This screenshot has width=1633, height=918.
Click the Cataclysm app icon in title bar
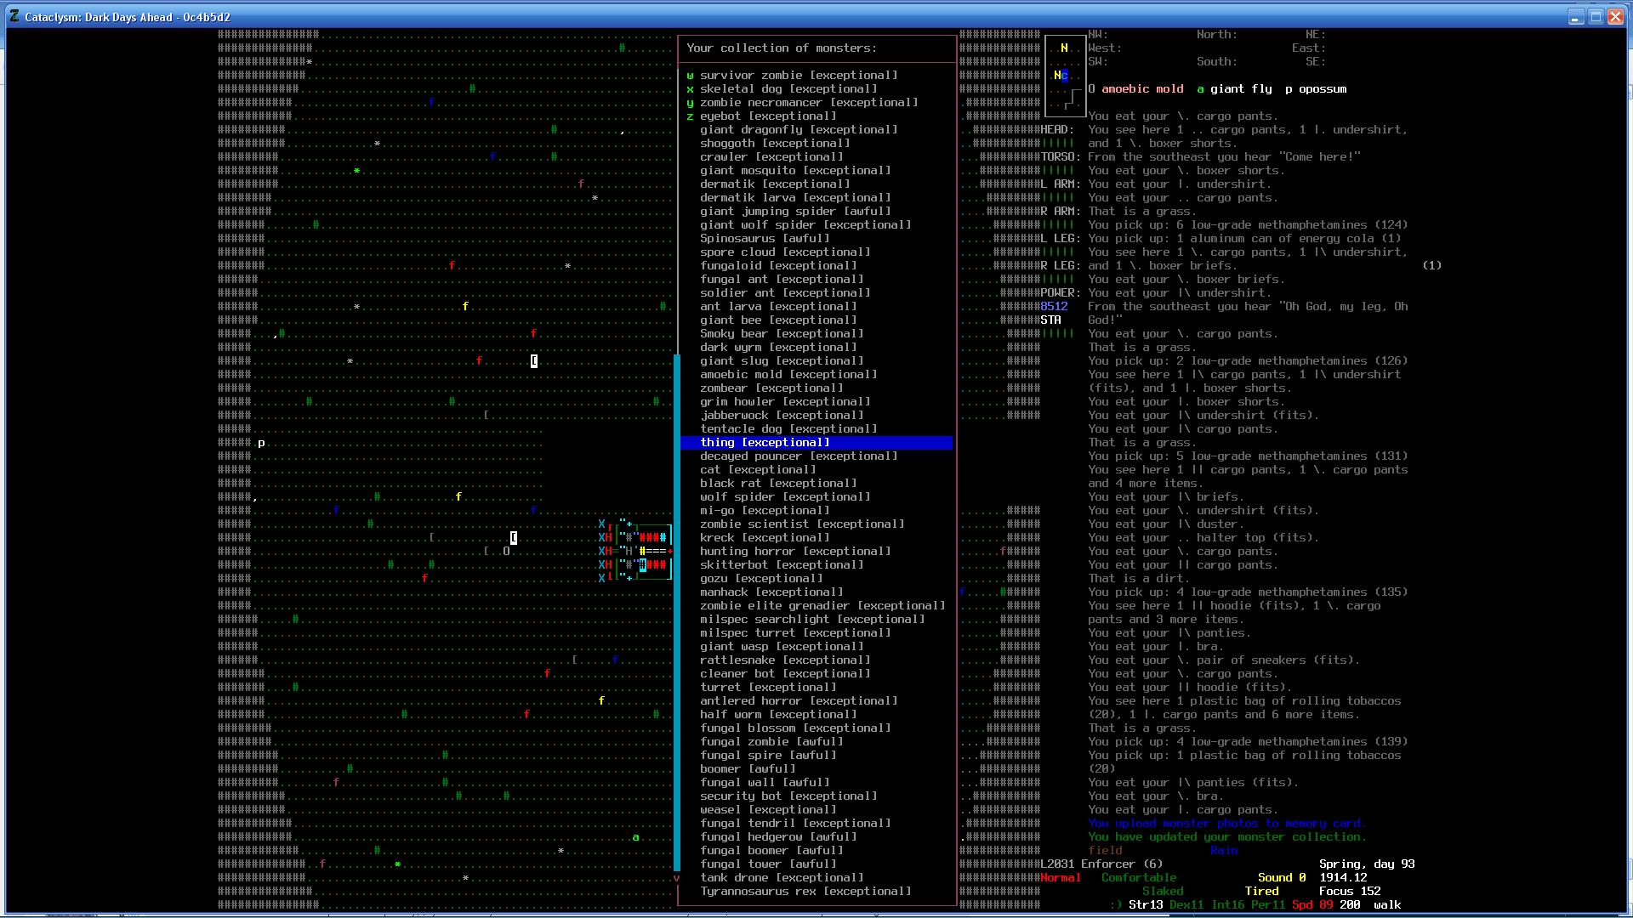point(14,16)
